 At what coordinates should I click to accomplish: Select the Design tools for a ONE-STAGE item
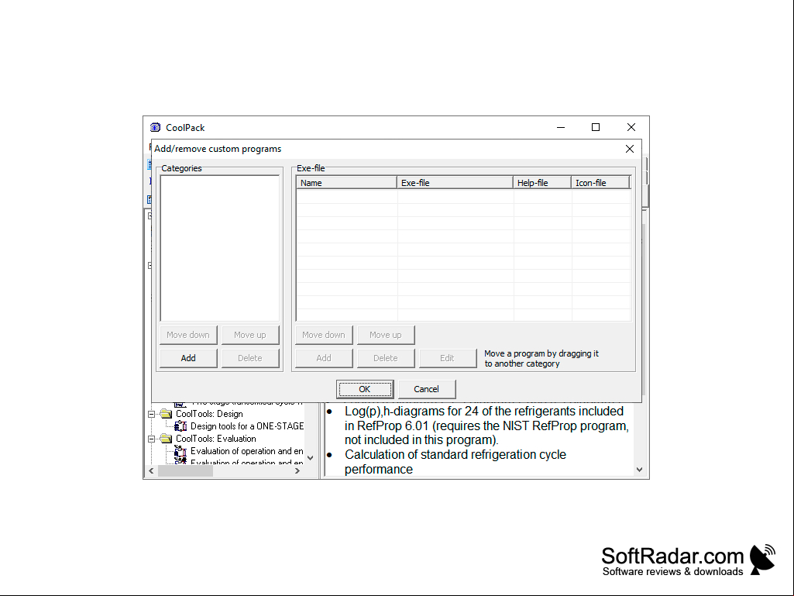247,426
